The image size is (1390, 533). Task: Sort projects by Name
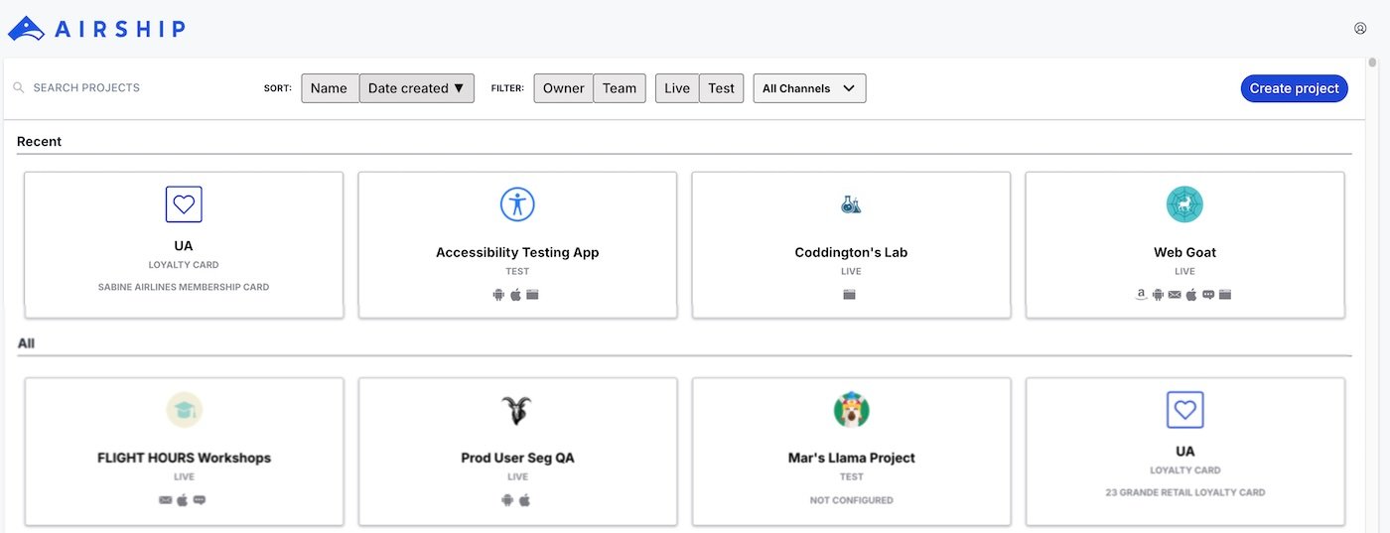tap(329, 88)
